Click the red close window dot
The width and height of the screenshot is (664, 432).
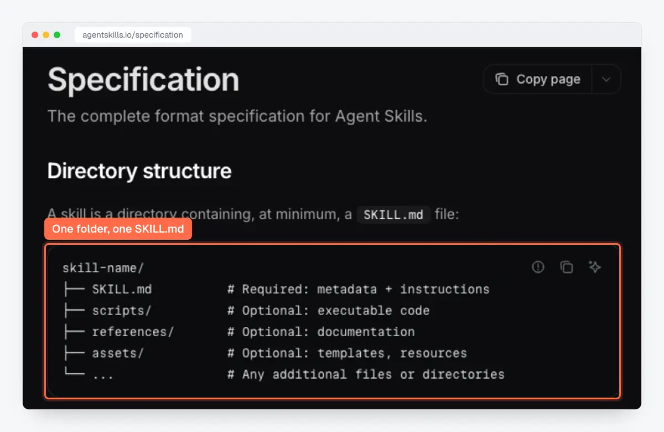35,35
